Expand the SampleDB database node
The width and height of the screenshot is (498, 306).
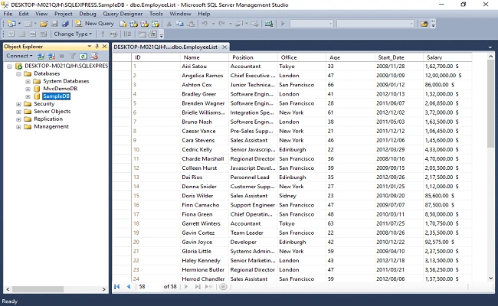pos(28,96)
